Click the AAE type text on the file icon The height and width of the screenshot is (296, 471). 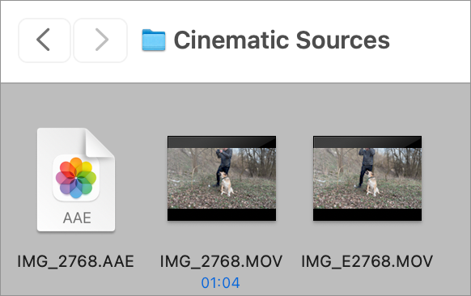coord(77,218)
